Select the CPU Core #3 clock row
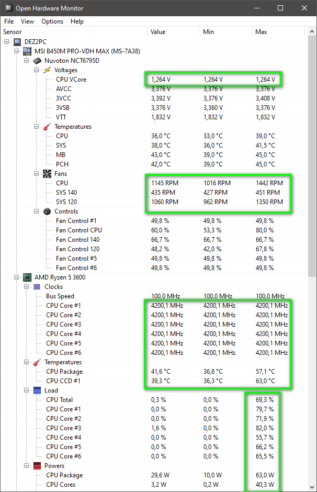 154,325
